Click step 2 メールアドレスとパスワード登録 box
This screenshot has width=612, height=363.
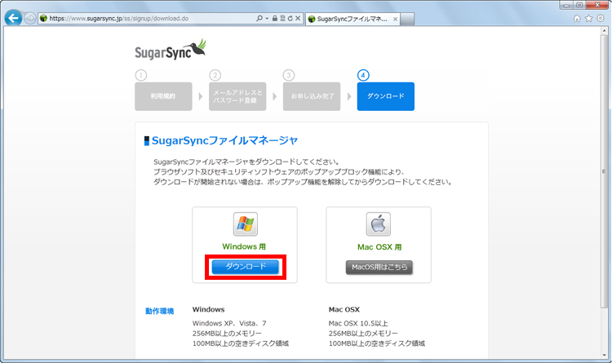[x=237, y=96]
